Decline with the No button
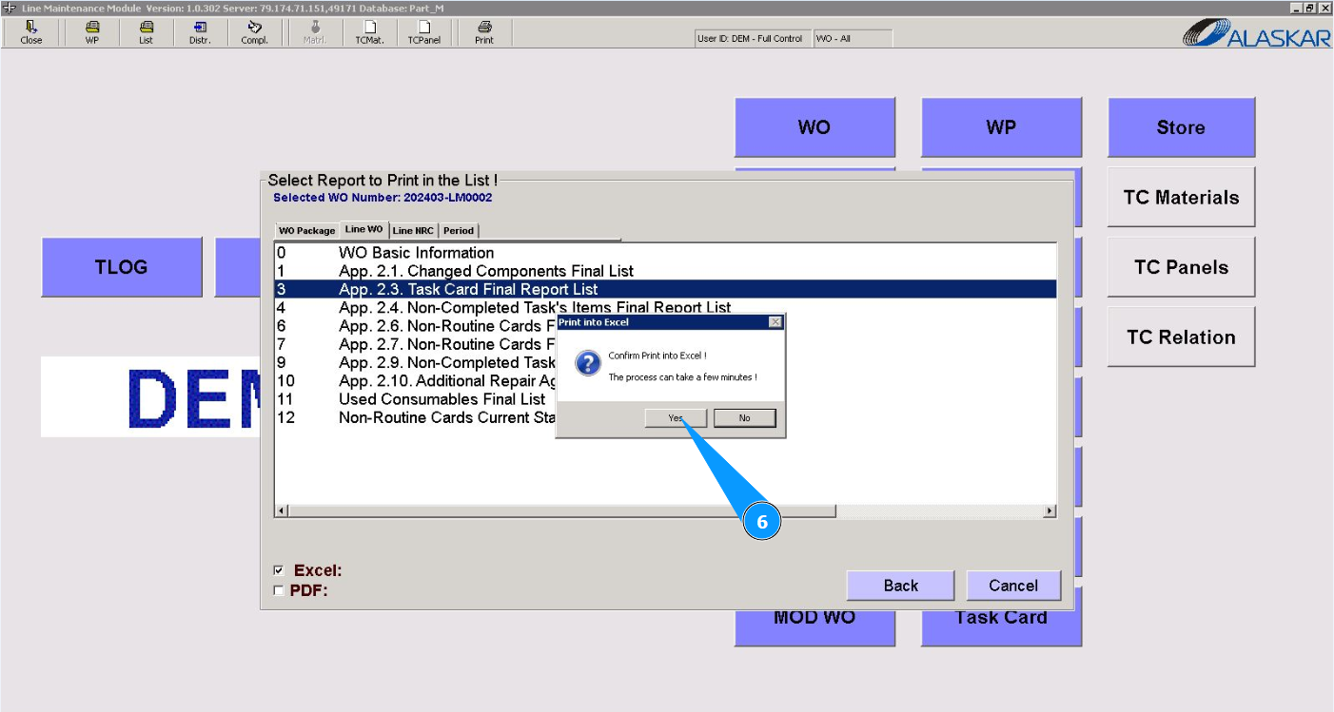 tap(745, 418)
